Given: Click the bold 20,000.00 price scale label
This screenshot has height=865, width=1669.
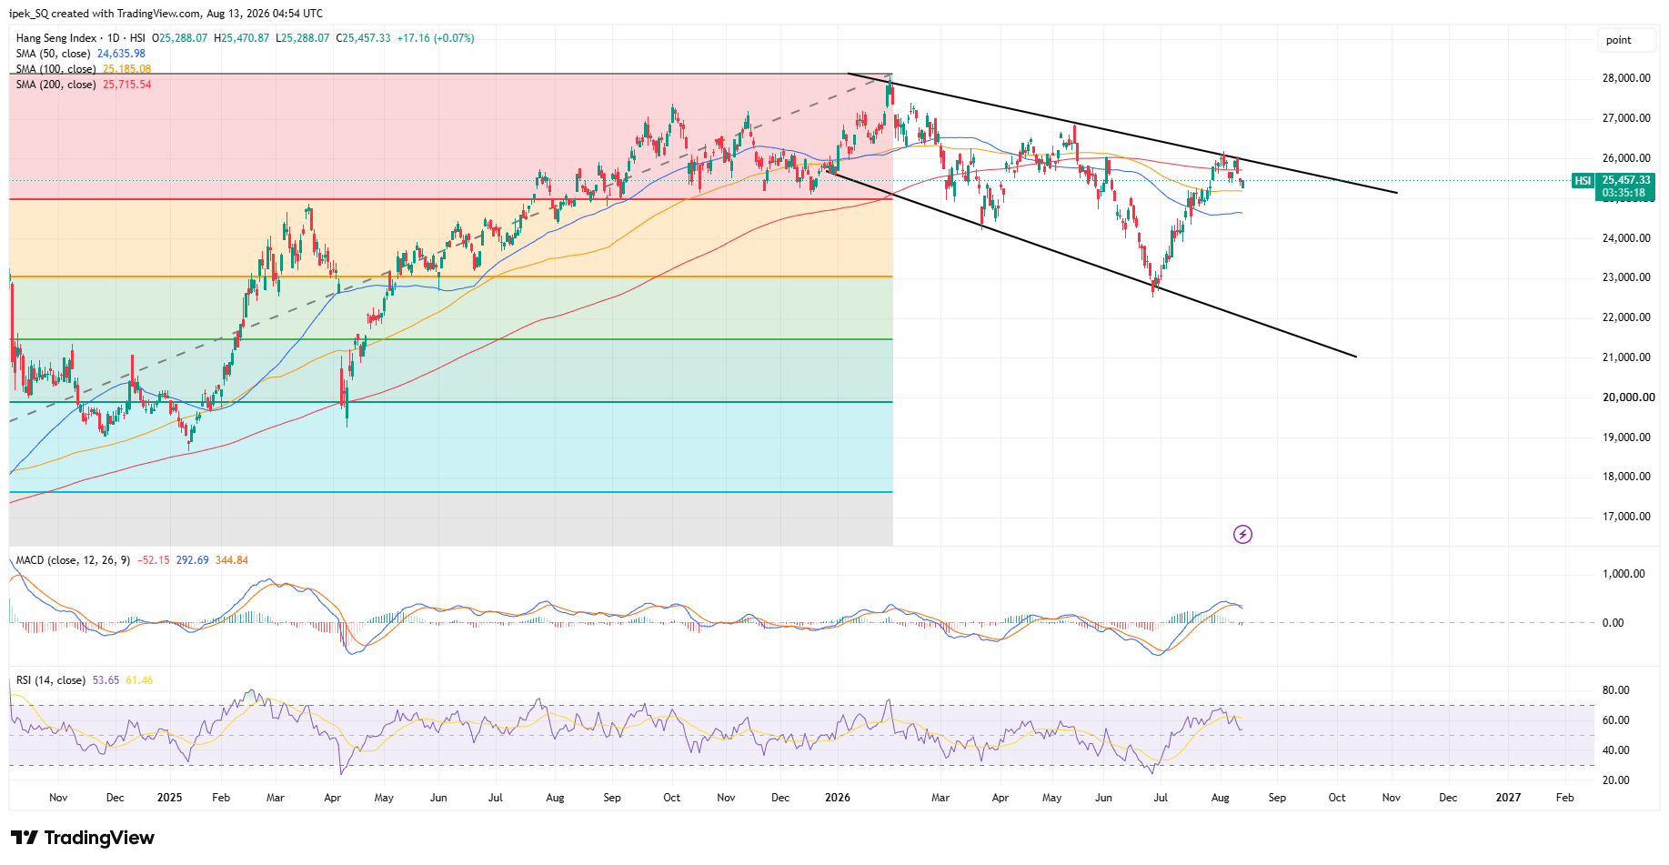Looking at the screenshot, I should click(x=1628, y=397).
